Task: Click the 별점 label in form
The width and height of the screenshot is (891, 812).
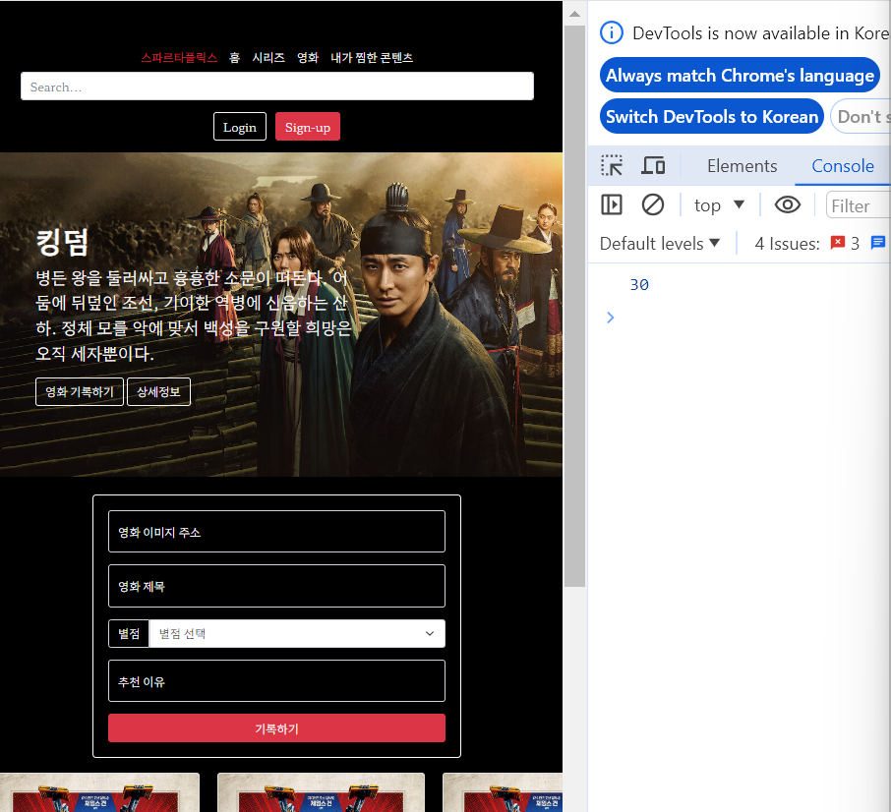Action: pyautogui.click(x=129, y=633)
